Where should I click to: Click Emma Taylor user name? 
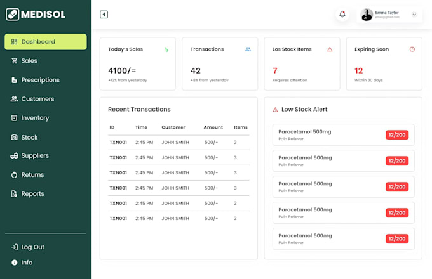(x=387, y=13)
